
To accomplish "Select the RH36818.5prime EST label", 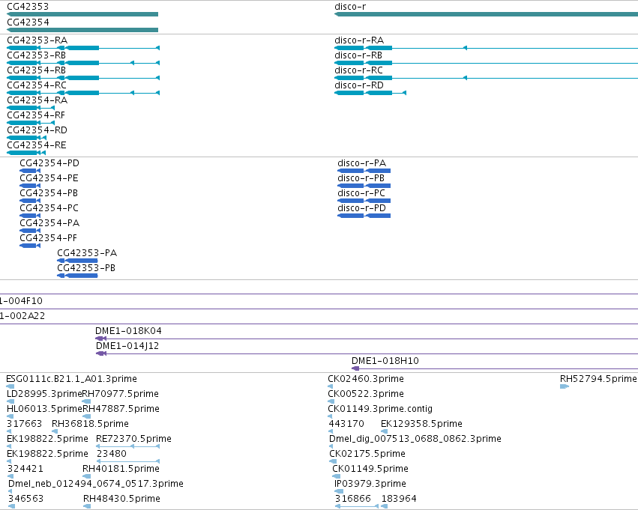I will click(x=90, y=425).
